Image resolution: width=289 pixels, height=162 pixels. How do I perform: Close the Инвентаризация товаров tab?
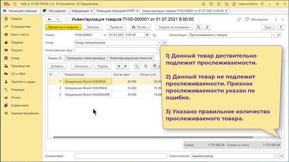pyautogui.click(x=226, y=11)
